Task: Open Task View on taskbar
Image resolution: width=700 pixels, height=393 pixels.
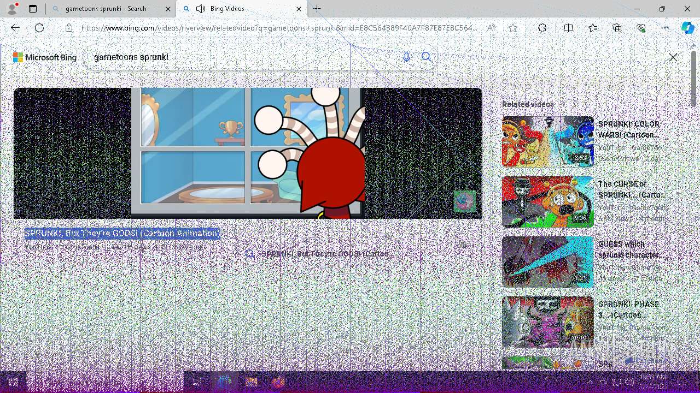Action: point(197,382)
